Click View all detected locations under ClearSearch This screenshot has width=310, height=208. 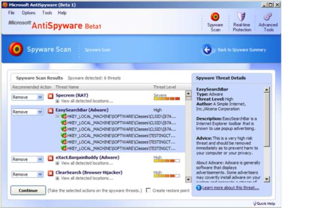[87, 178]
